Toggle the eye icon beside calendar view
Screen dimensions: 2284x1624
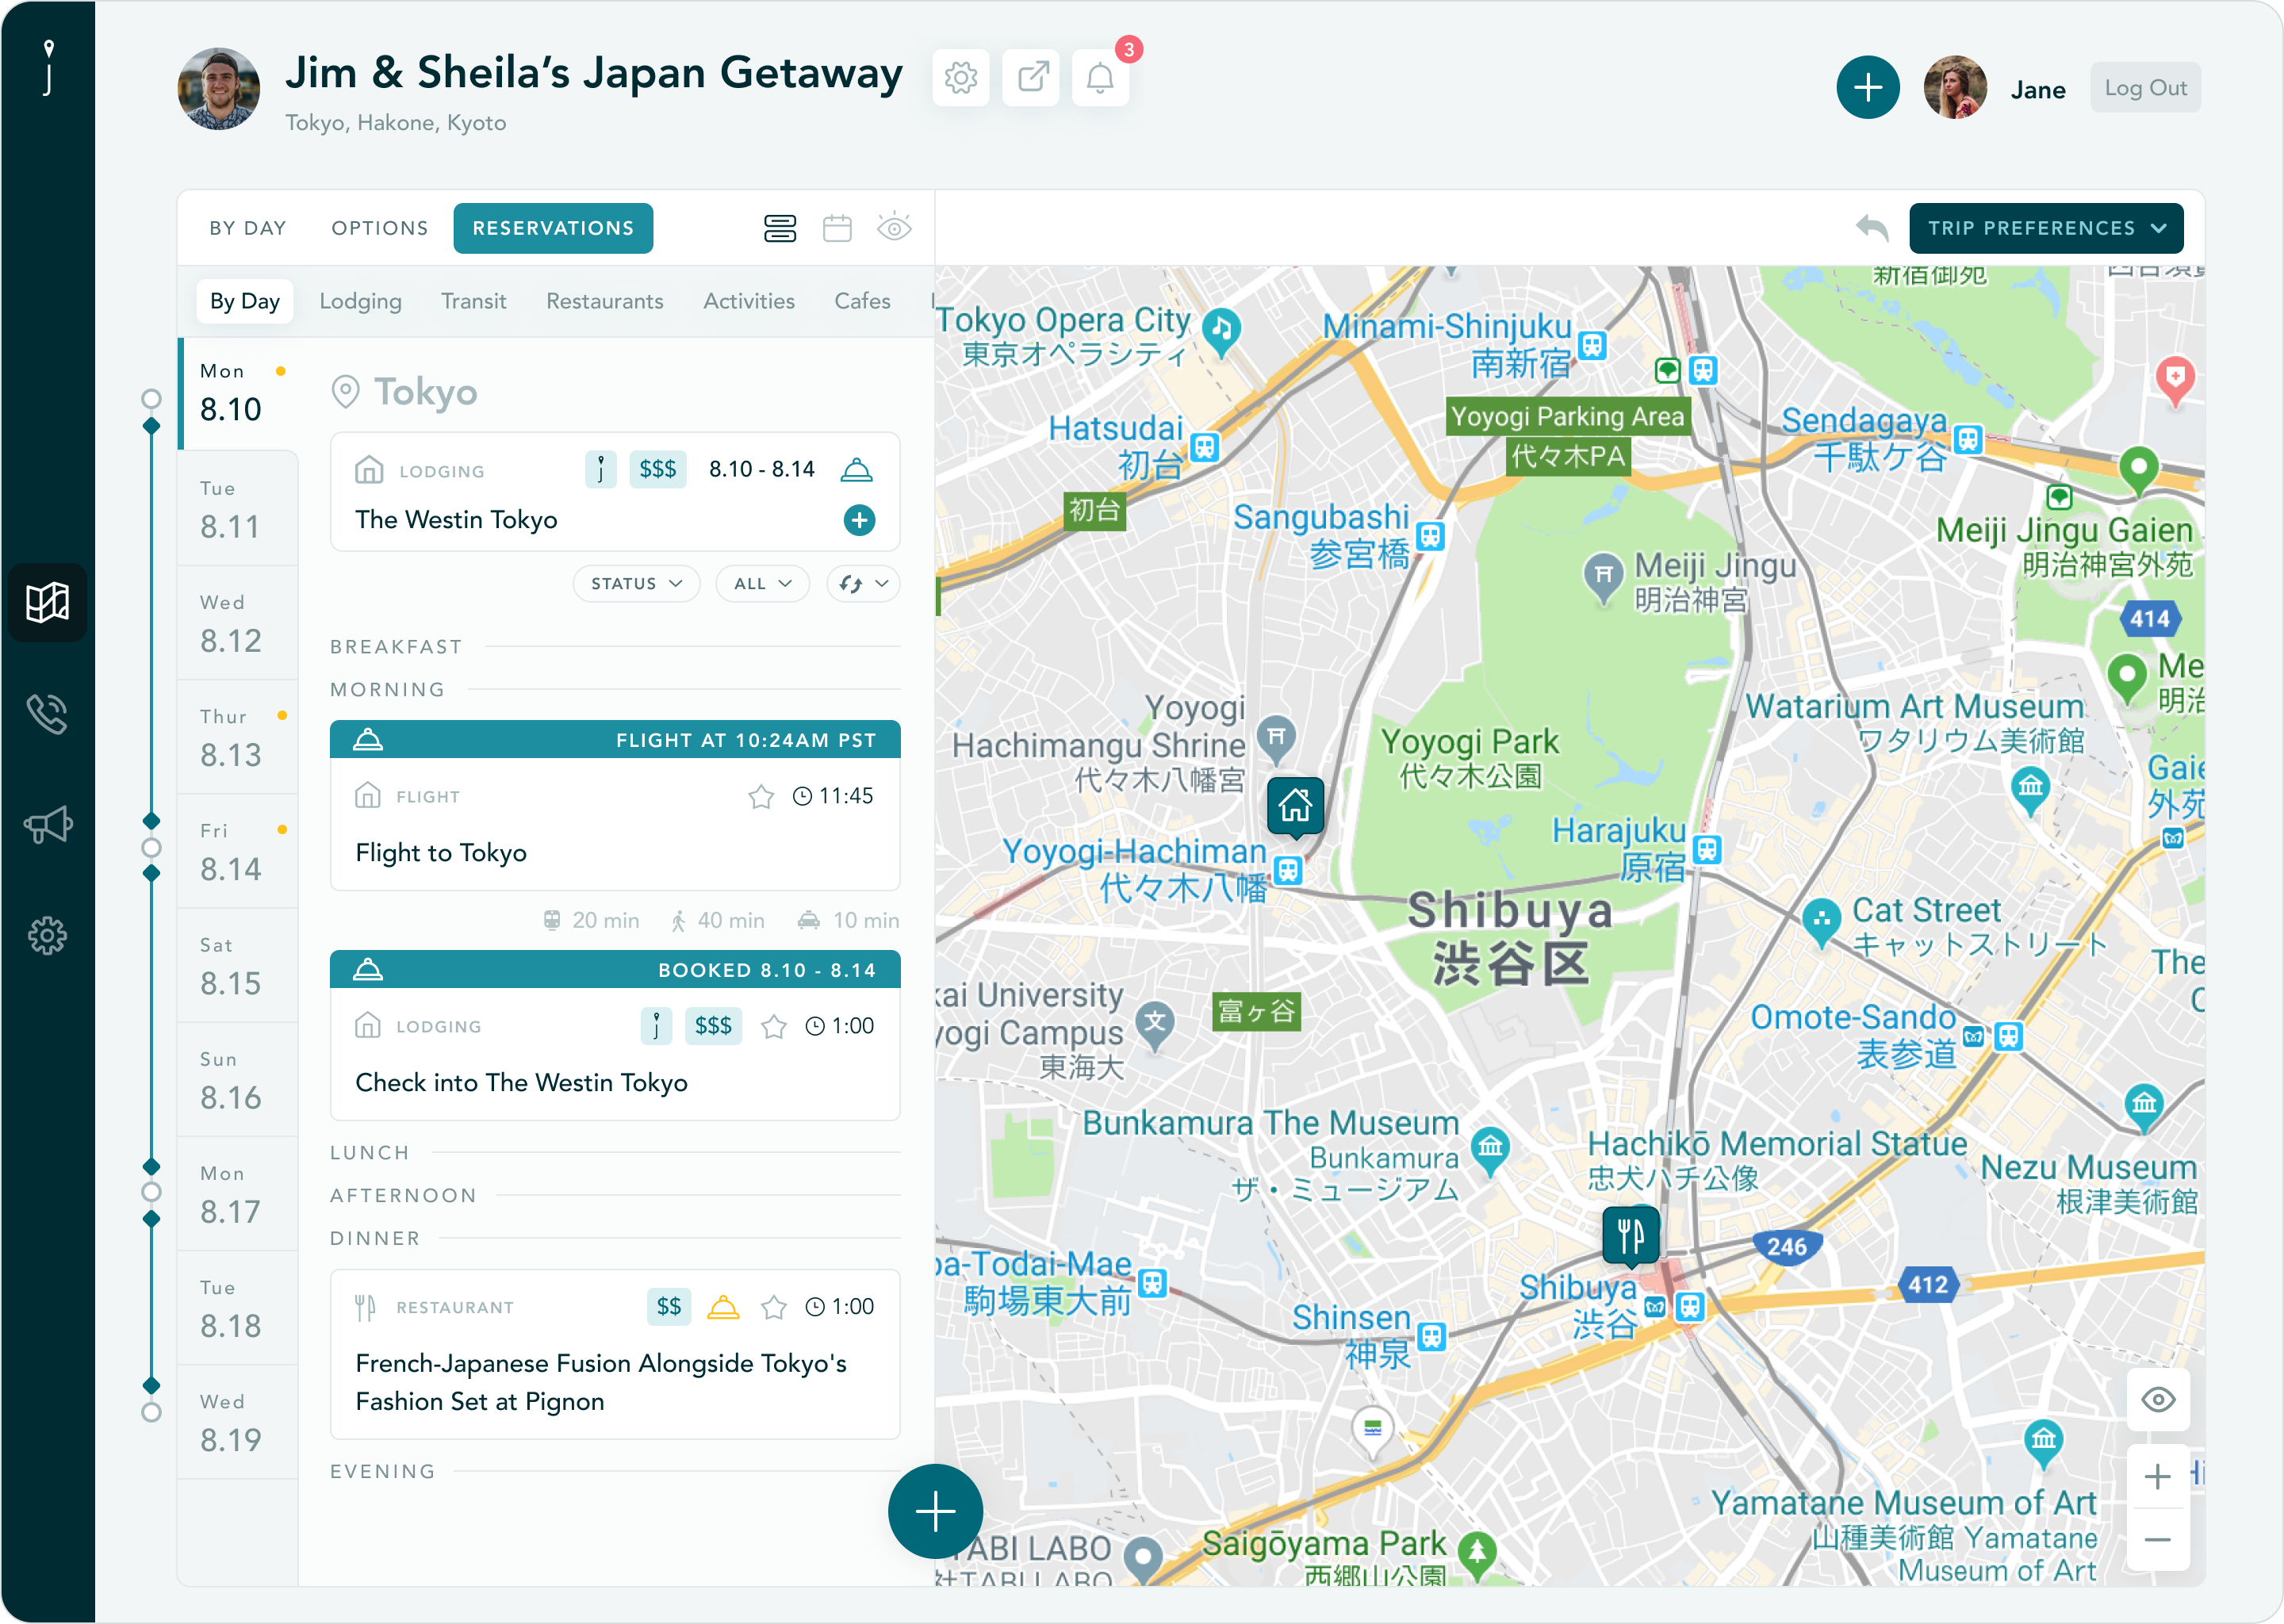tap(894, 228)
